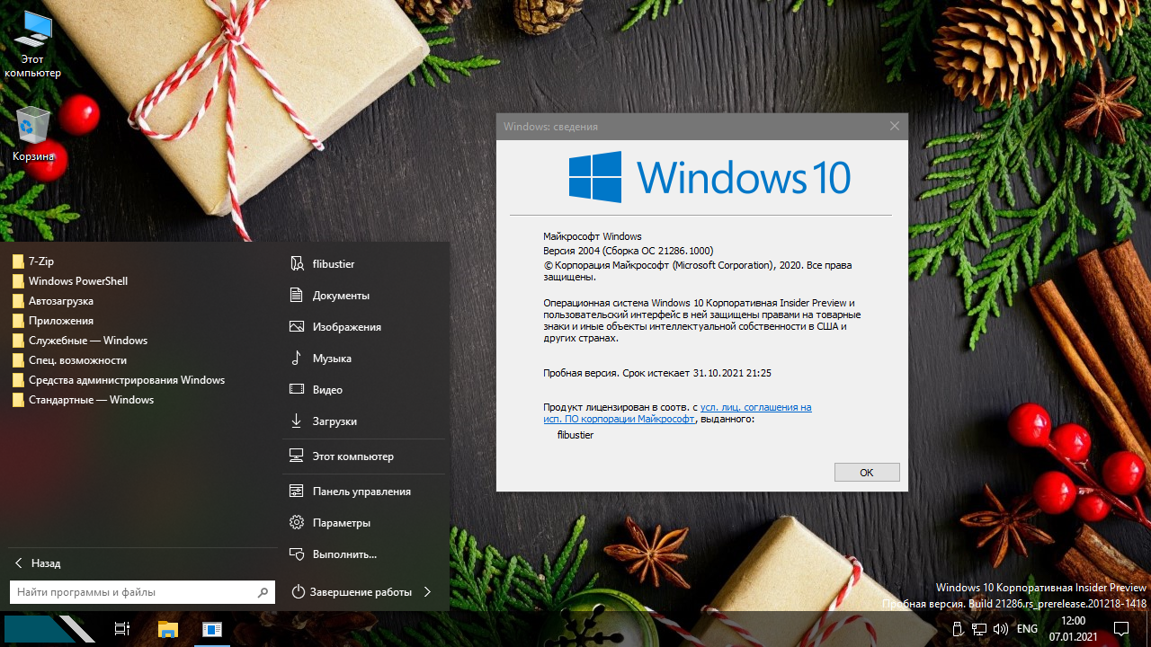
Task: Click the Изображения picture icon
Action: [296, 327]
